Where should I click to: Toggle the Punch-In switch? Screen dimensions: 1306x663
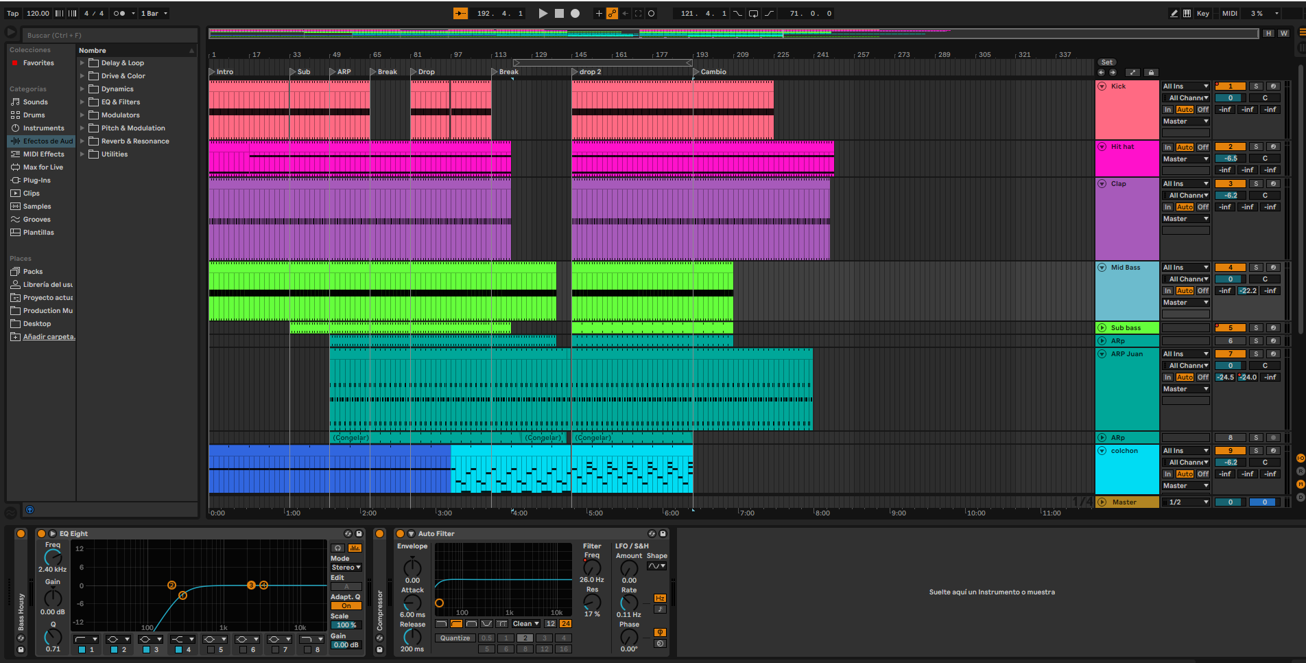point(738,13)
